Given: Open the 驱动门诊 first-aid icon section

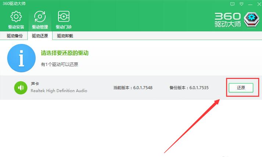Looking at the screenshot, I should point(64,20).
